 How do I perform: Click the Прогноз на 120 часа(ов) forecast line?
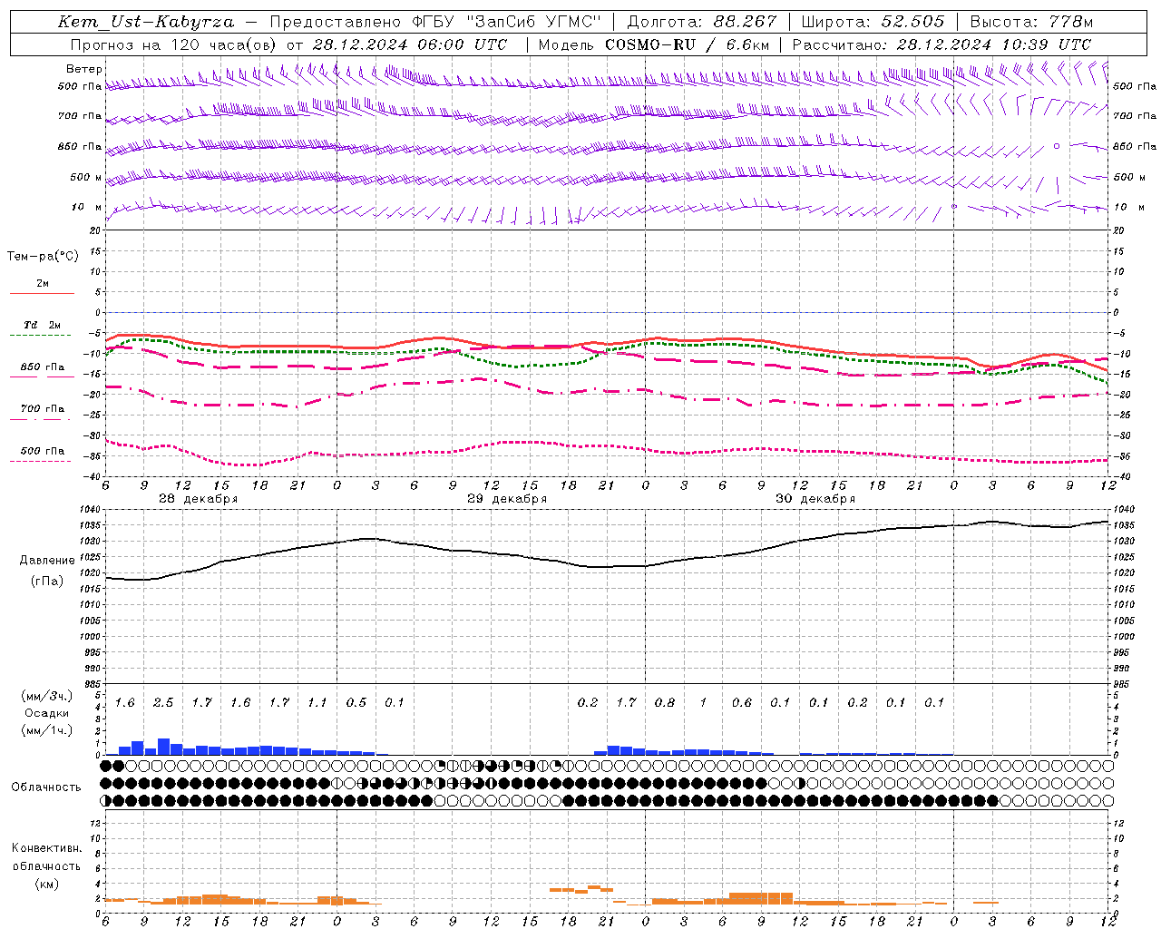coord(288,44)
